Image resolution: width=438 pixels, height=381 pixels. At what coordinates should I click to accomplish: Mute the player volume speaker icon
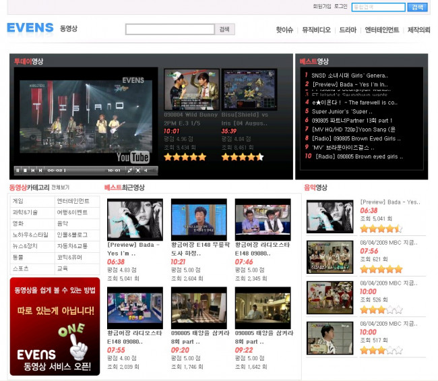146,170
